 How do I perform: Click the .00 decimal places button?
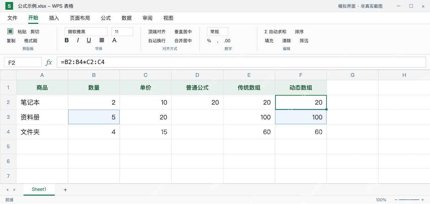coord(227,41)
